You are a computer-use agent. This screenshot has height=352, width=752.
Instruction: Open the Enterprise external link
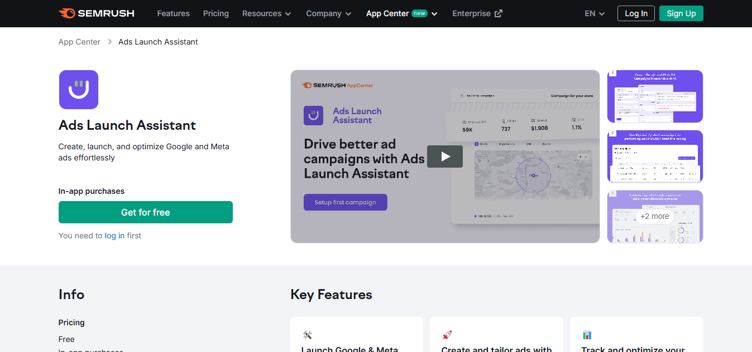(477, 13)
